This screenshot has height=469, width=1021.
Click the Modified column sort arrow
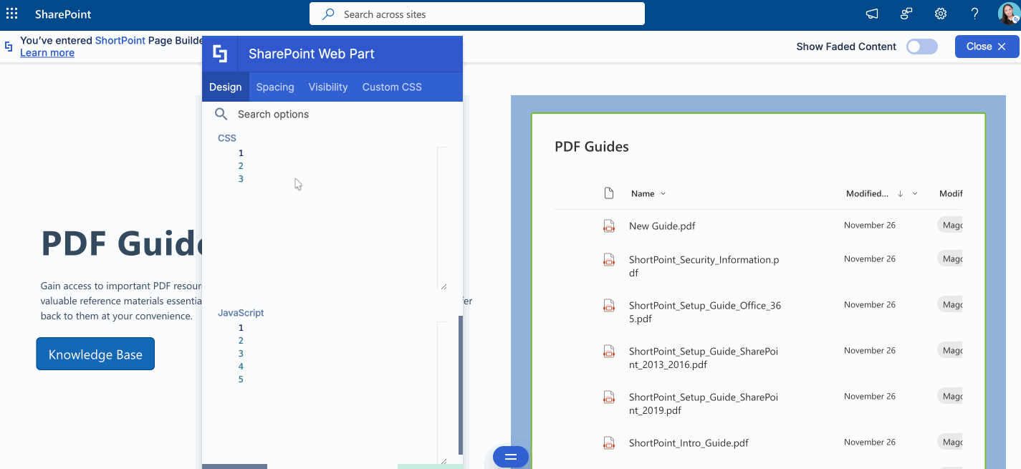(901, 193)
